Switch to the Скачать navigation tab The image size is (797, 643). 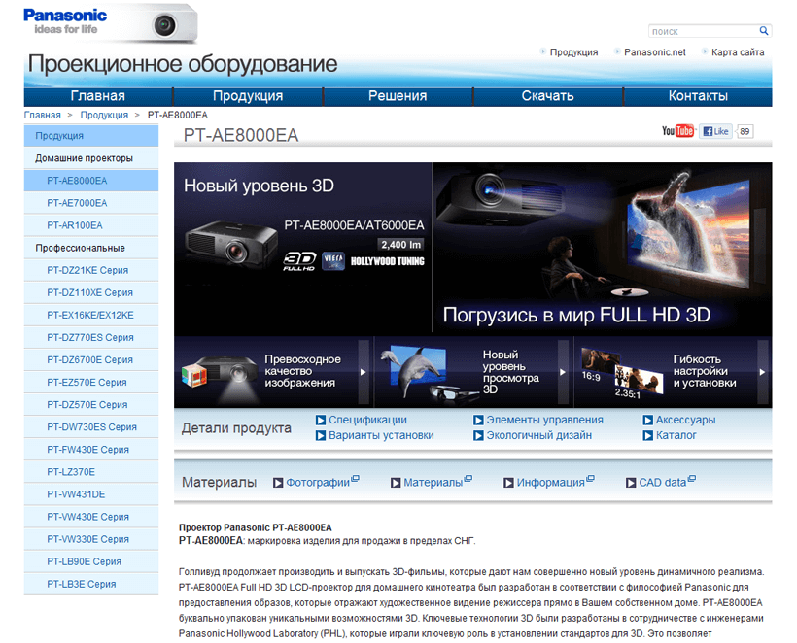547,96
